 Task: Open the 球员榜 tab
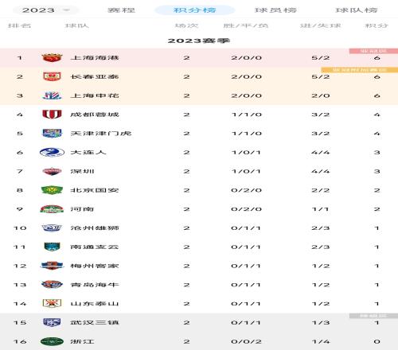point(275,10)
